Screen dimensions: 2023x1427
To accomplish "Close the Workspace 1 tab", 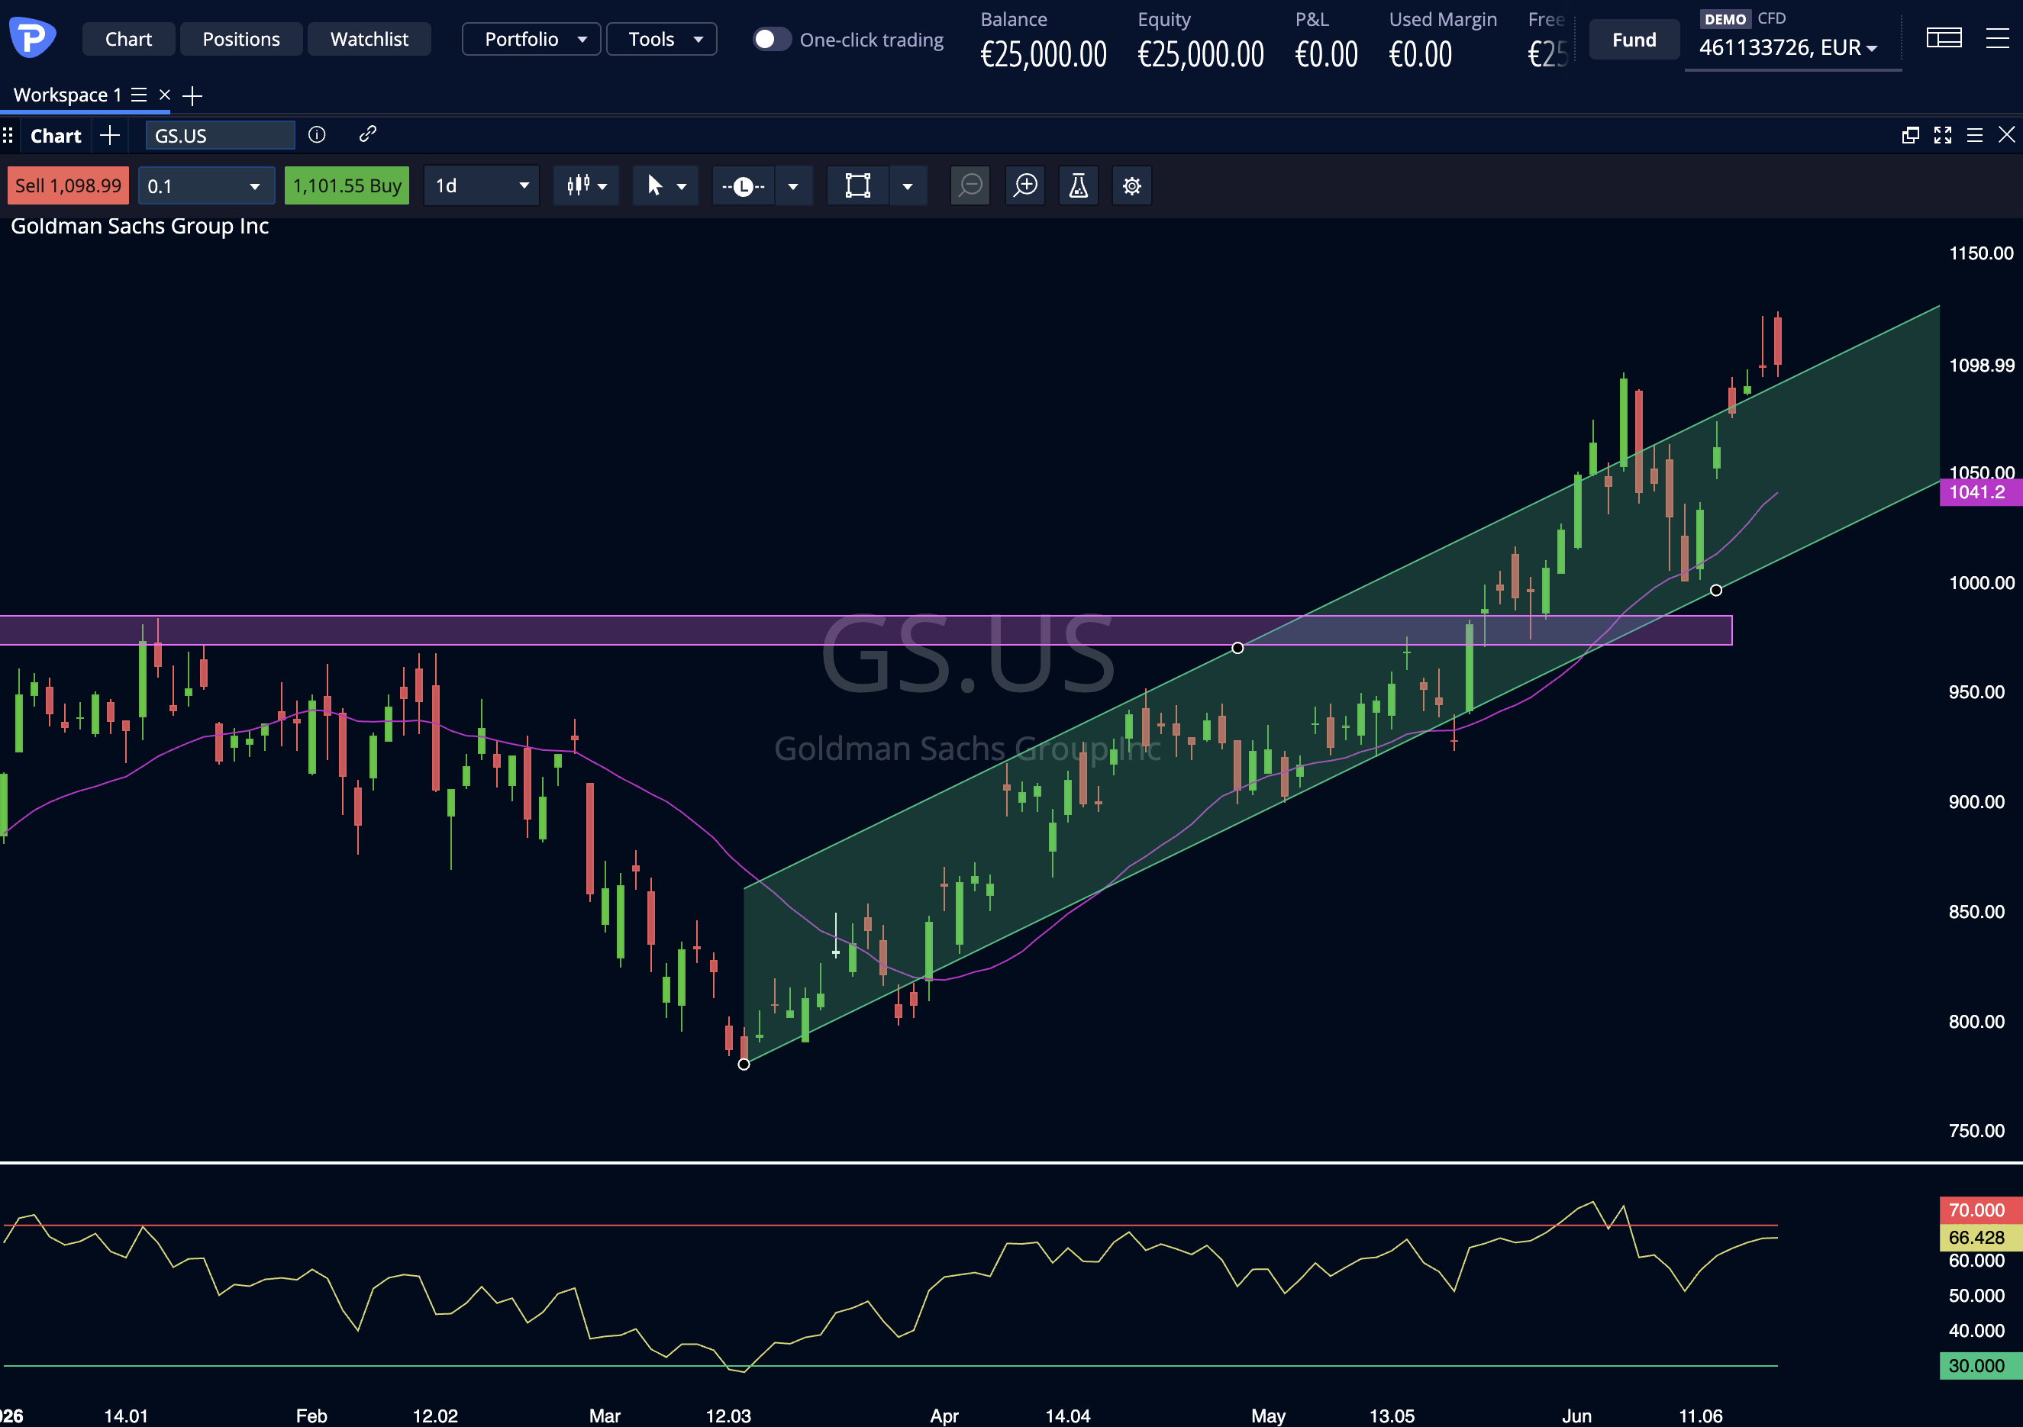I will 165,95.
